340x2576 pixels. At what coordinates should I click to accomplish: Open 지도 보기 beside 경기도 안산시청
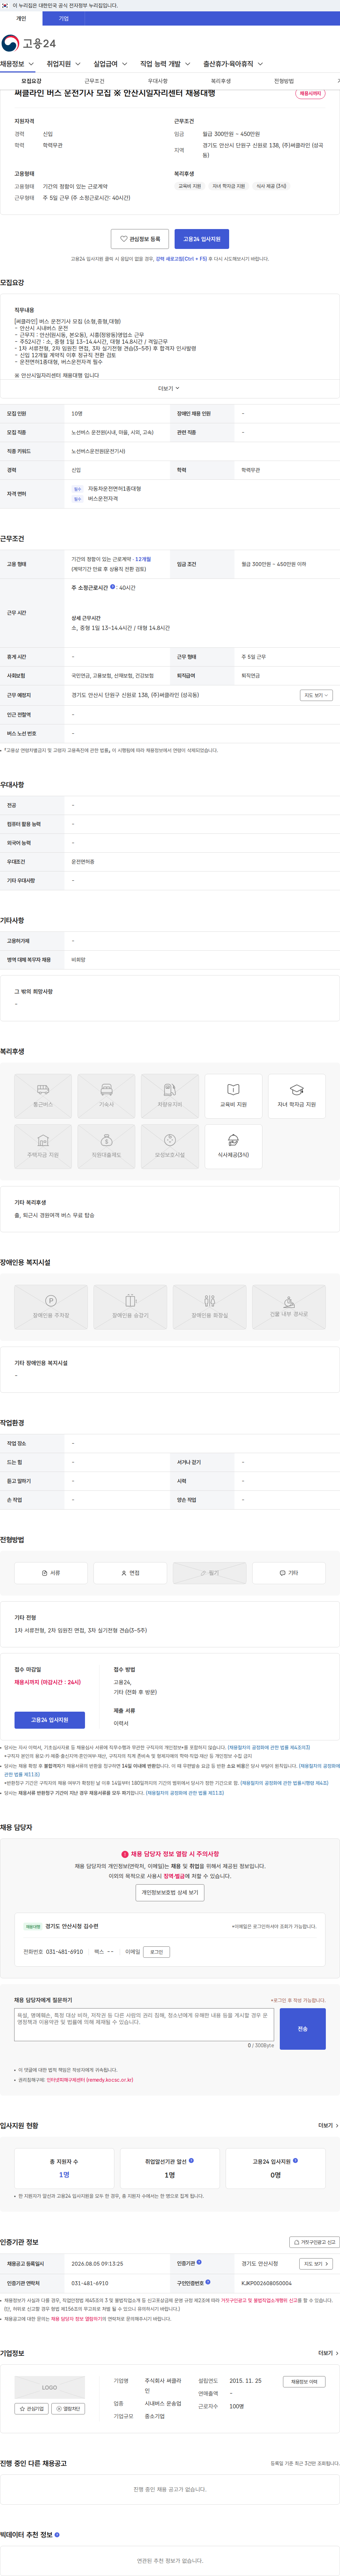tap(316, 2264)
